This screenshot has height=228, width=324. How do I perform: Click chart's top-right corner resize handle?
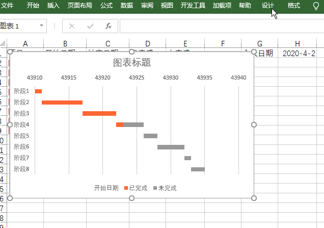(x=254, y=52)
